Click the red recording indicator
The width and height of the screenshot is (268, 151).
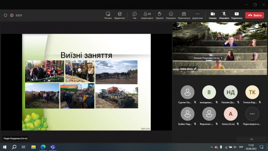[12, 16]
